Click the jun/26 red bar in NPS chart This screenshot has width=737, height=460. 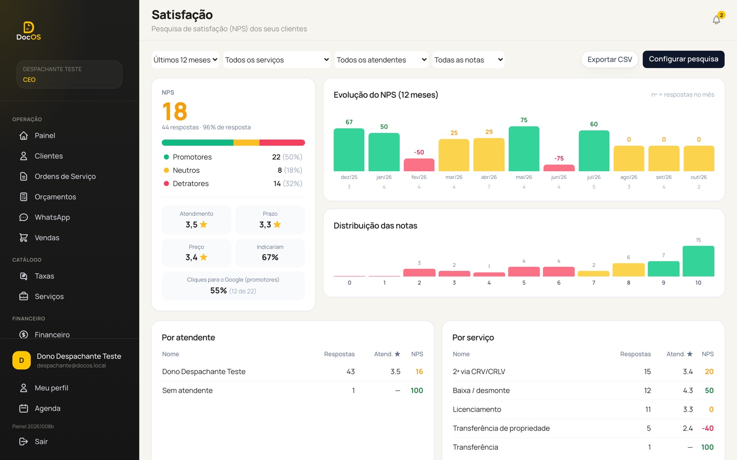pos(559,168)
